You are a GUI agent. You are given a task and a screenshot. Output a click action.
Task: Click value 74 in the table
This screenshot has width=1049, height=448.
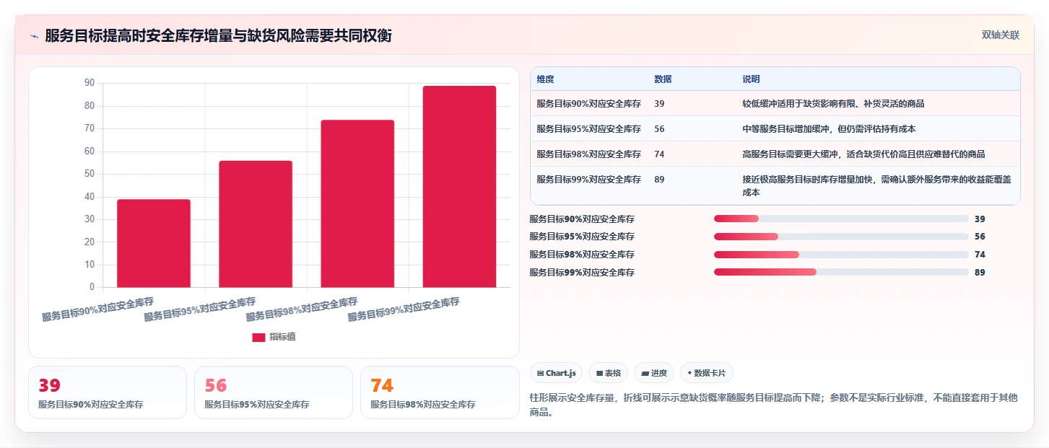[659, 154]
